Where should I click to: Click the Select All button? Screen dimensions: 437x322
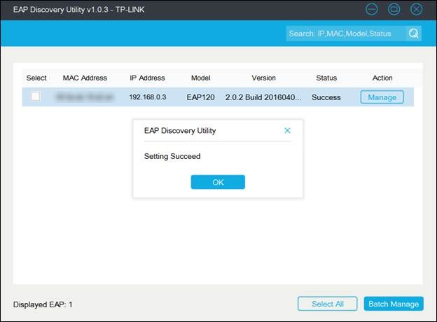click(328, 304)
